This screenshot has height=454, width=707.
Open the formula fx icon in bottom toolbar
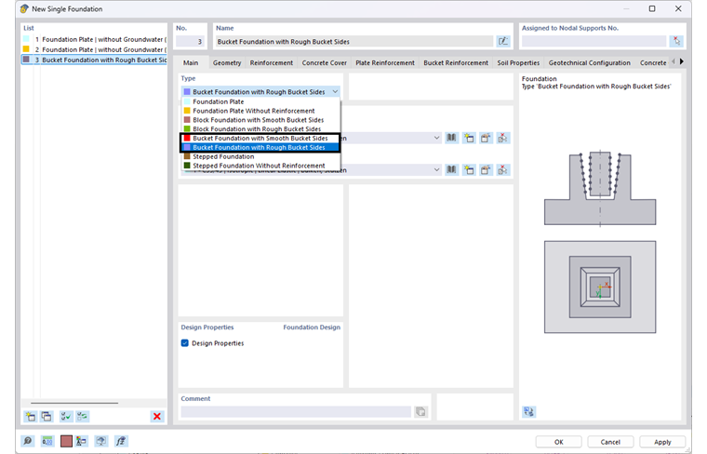(x=121, y=441)
